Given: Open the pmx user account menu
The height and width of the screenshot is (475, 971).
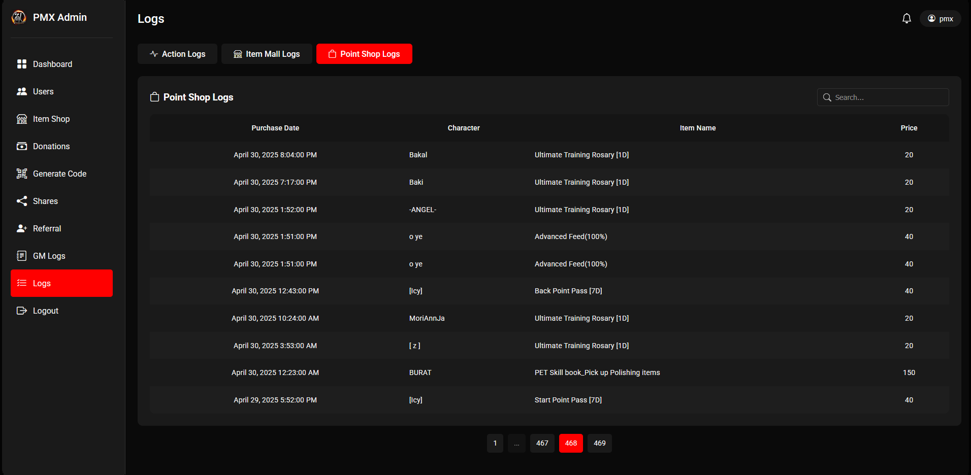Looking at the screenshot, I should pyautogui.click(x=940, y=19).
